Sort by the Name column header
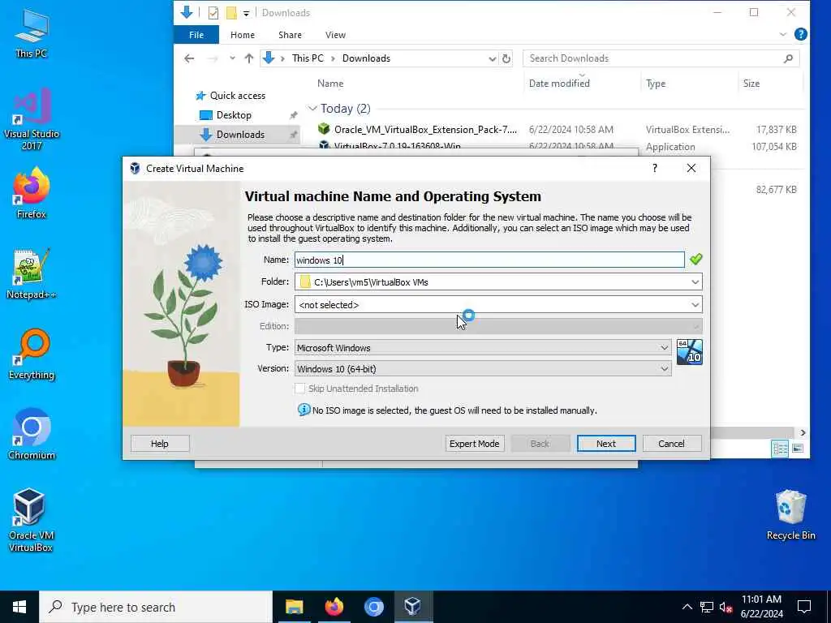 330,84
